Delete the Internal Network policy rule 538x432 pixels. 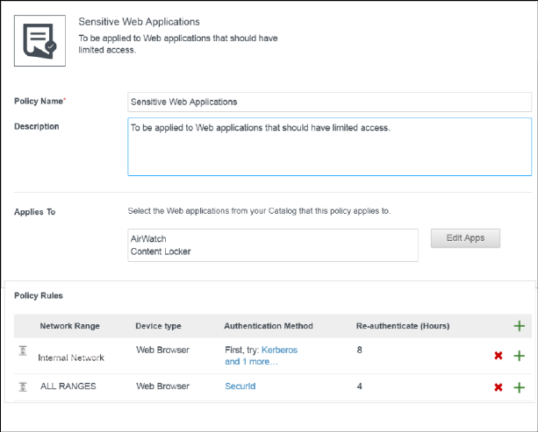click(499, 356)
